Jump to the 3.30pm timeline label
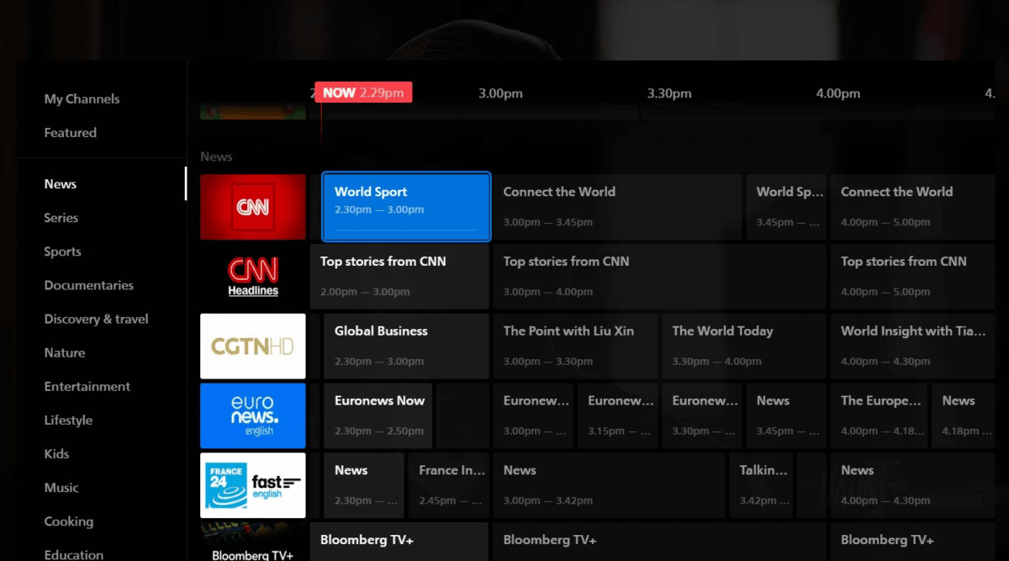This screenshot has height=561, width=1009. tap(669, 93)
